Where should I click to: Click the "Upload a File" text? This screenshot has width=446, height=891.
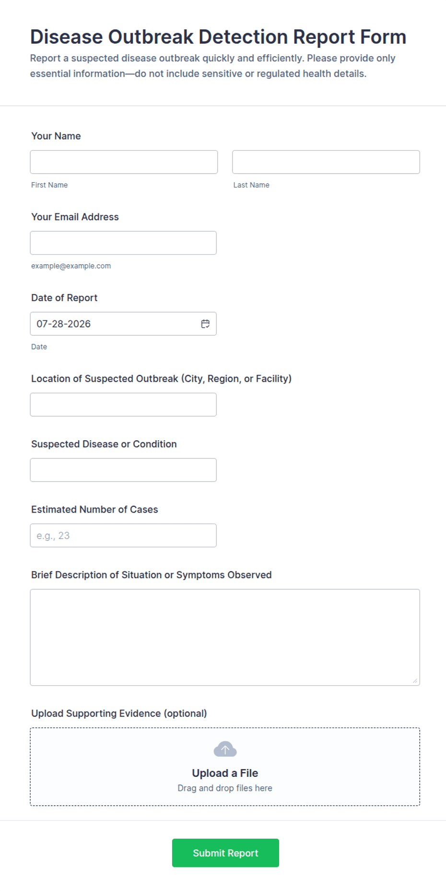pos(225,773)
